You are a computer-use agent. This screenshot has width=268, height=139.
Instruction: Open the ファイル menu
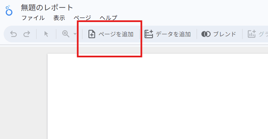33,18
